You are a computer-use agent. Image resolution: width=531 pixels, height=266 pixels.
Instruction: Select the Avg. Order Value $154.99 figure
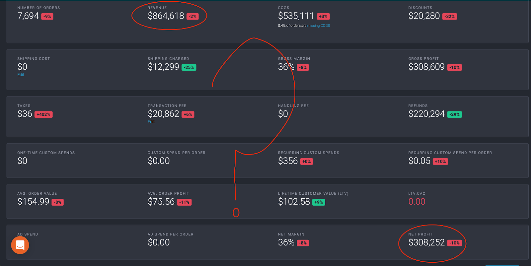pyautogui.click(x=33, y=202)
